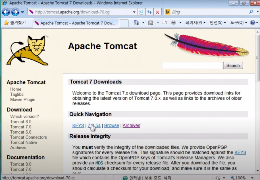Click the Tomcat cat logo
This screenshot has height=180, width=260.
tap(28, 50)
